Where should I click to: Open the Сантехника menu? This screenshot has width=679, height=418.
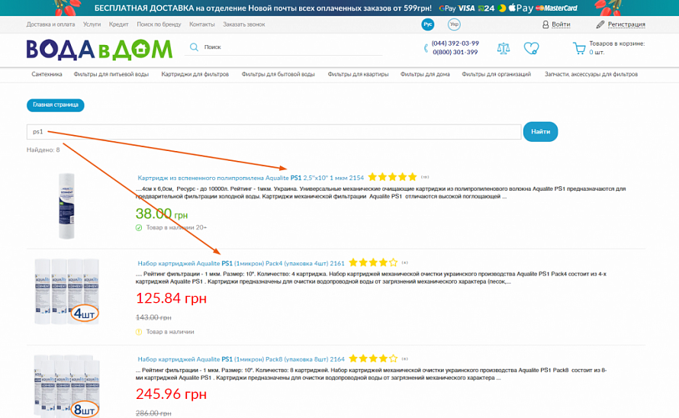pos(47,74)
